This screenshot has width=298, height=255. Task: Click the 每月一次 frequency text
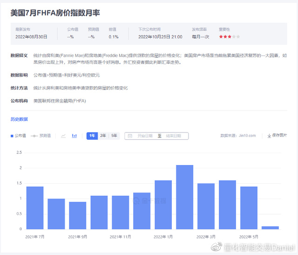[x=201, y=37]
